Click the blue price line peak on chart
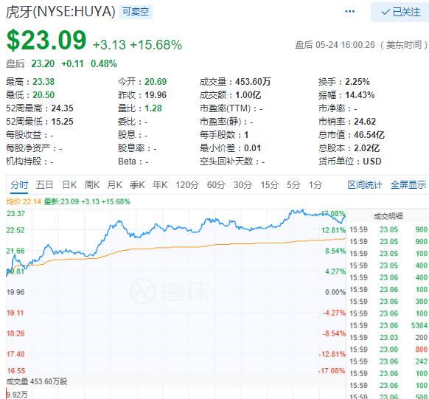The height and width of the screenshot is (399, 429). [x=302, y=210]
